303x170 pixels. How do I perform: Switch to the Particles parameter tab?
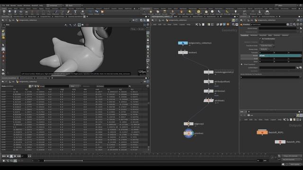coord(276,35)
